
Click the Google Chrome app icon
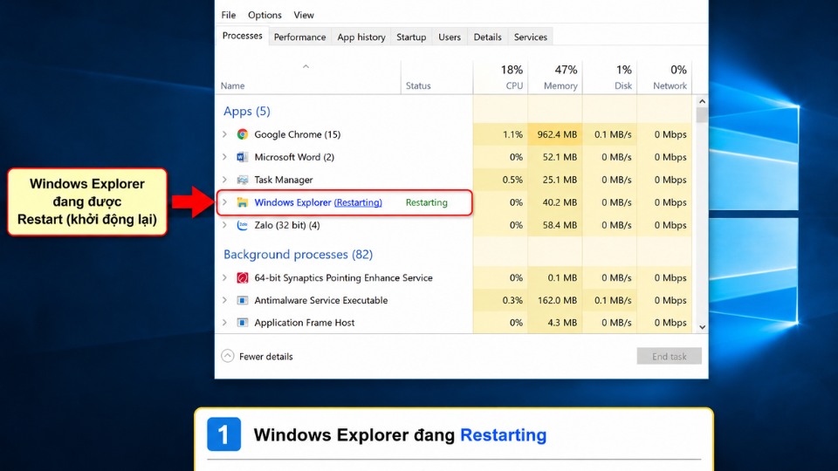242,134
